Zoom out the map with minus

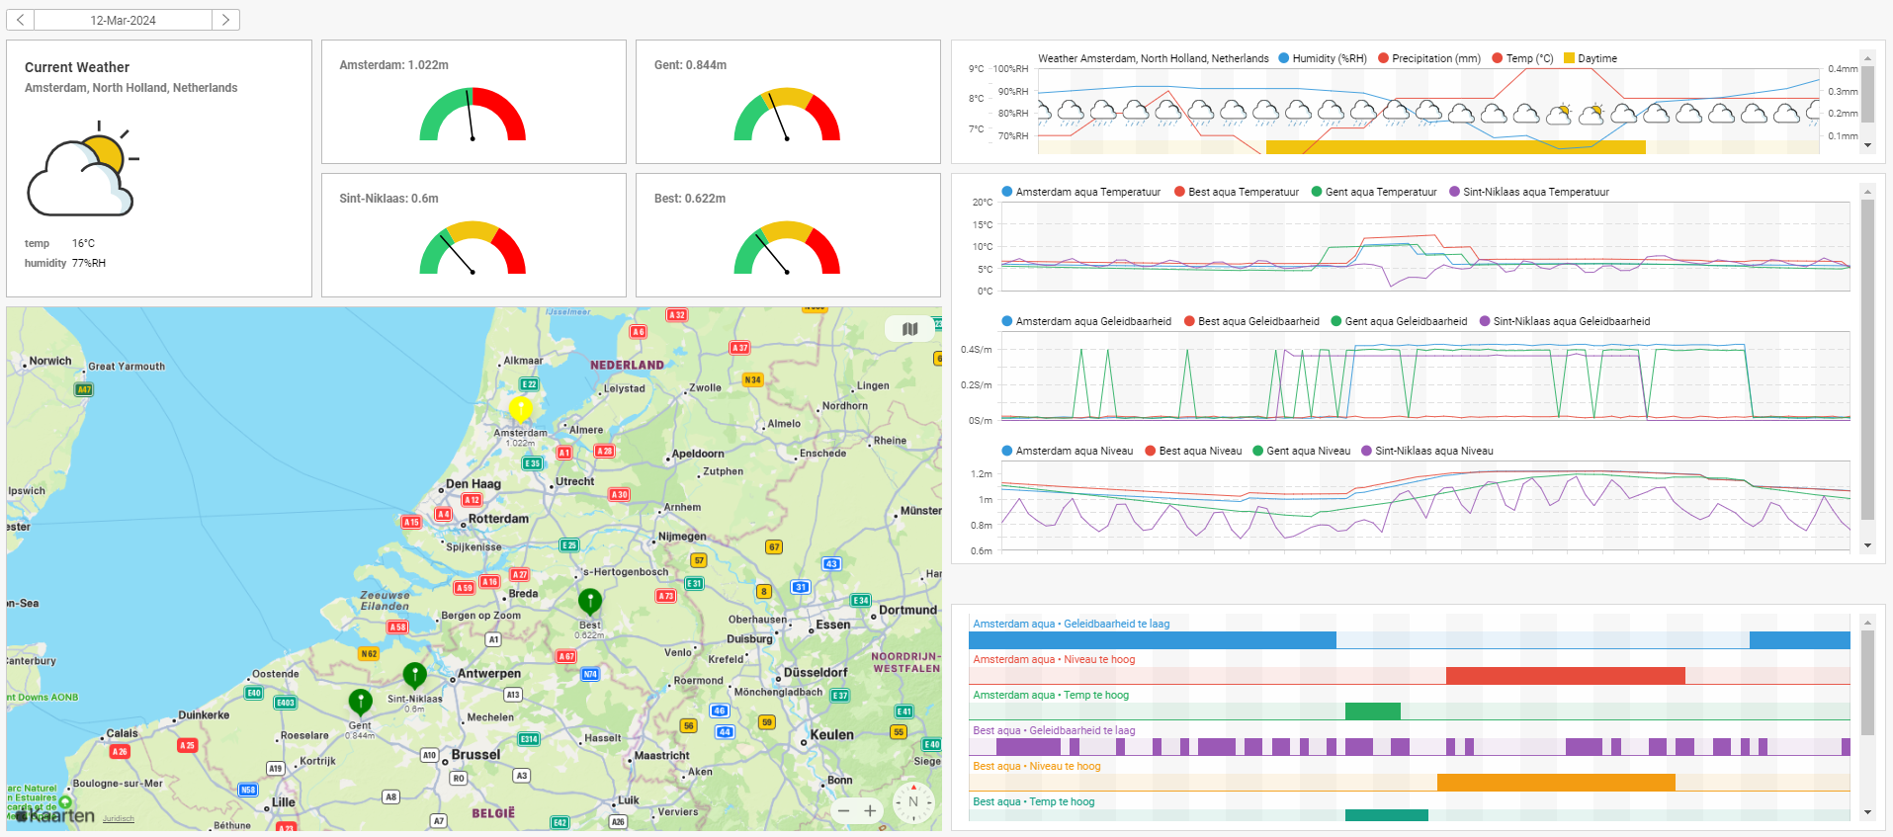pos(843,810)
